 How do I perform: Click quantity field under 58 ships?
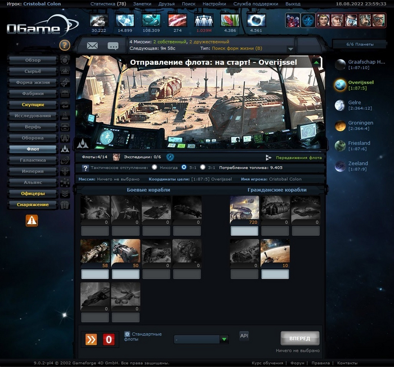point(95,274)
